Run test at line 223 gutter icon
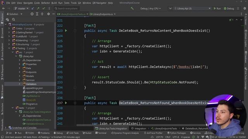Screen dimensions: 248x139 point(66,31)
